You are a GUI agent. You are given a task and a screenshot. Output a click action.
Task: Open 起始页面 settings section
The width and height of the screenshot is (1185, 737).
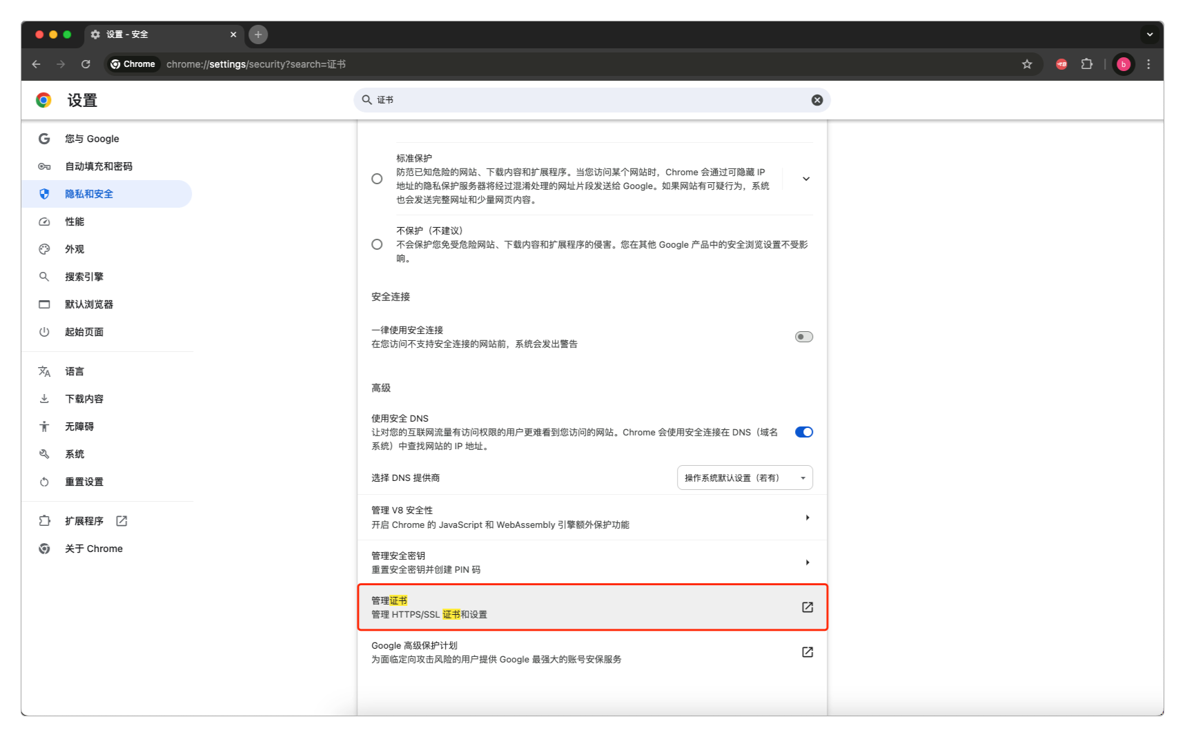[107, 332]
